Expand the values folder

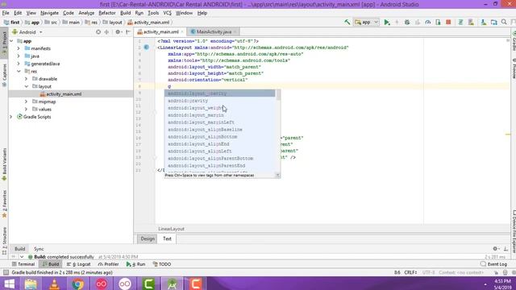point(27,110)
